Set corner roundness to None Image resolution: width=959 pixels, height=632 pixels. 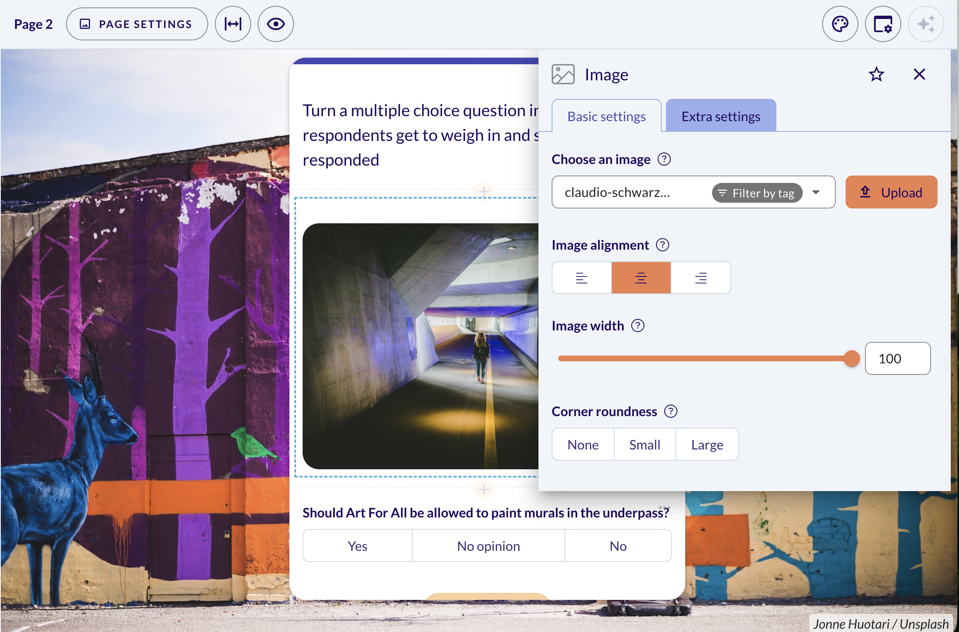(583, 444)
